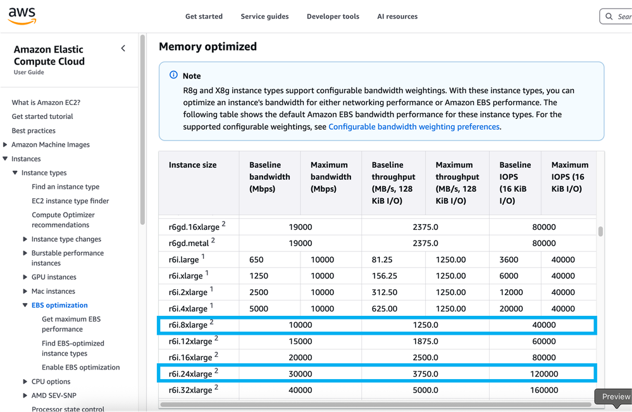632x412 pixels.
Task: Select the EBS optimization tree item
Action: click(x=59, y=305)
